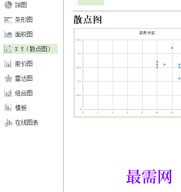Image resolution: width=181 pixels, height=192 pixels.
Task: Select the XY scatter chart icon
Action: pos(8,49)
